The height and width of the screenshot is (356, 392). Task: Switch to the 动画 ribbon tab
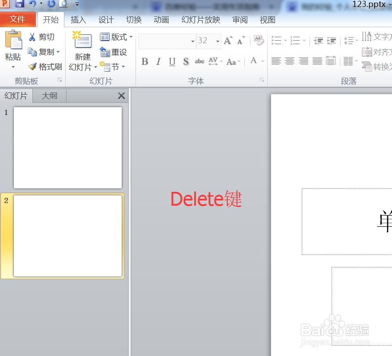pyautogui.click(x=161, y=20)
